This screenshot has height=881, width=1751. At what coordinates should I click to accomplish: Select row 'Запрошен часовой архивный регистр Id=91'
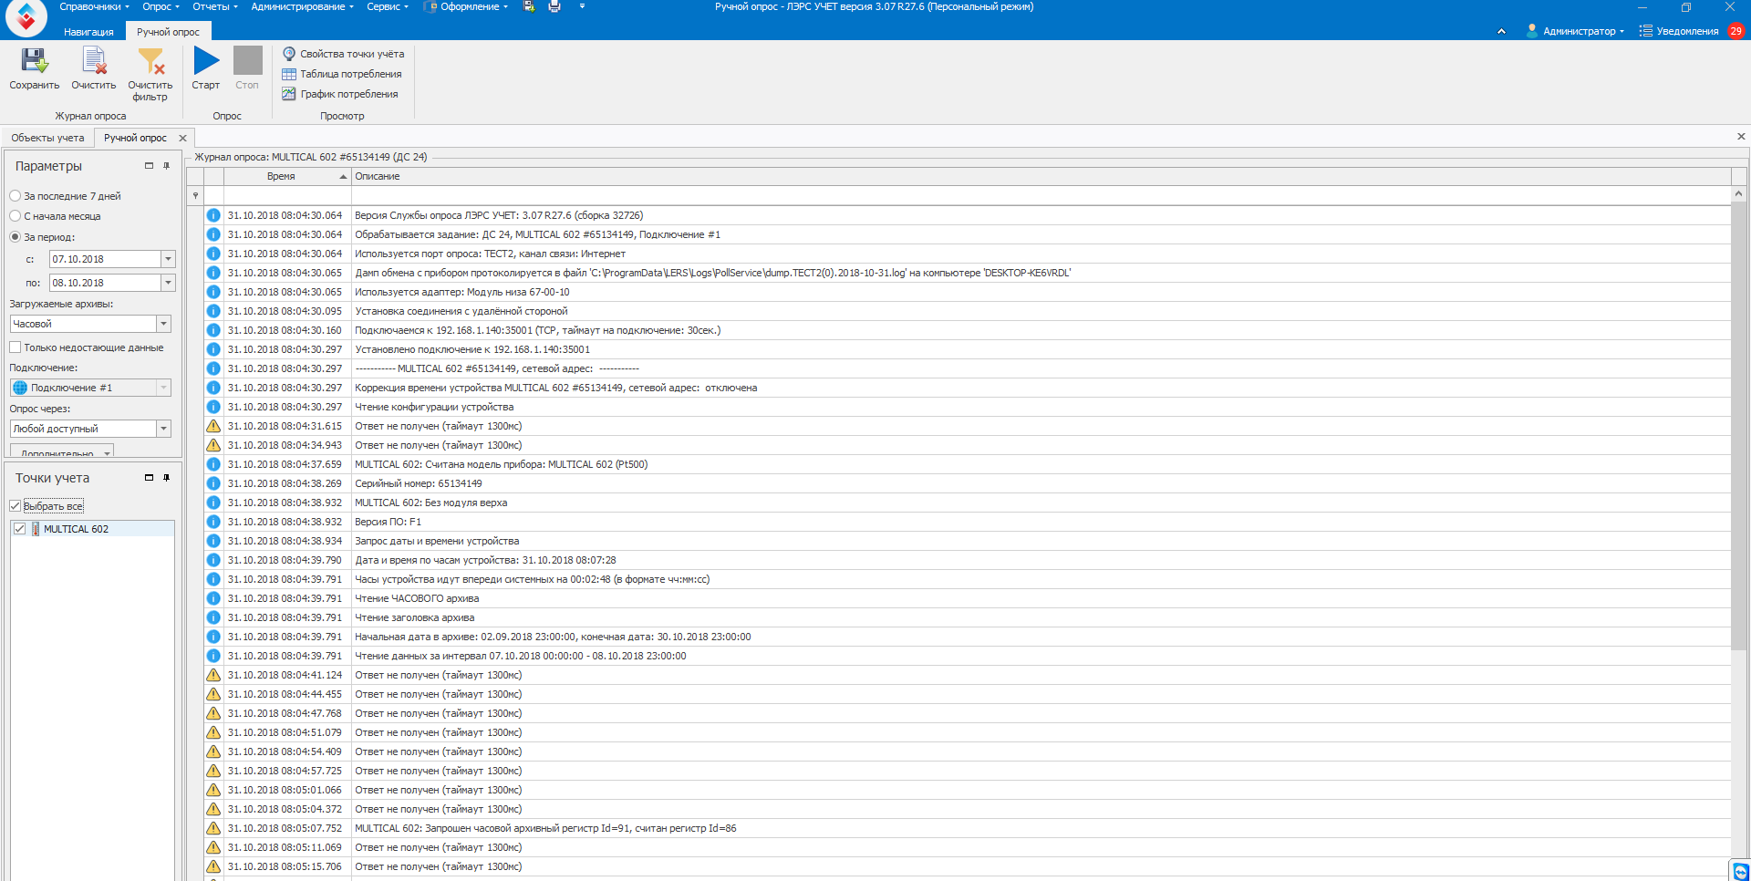(968, 828)
